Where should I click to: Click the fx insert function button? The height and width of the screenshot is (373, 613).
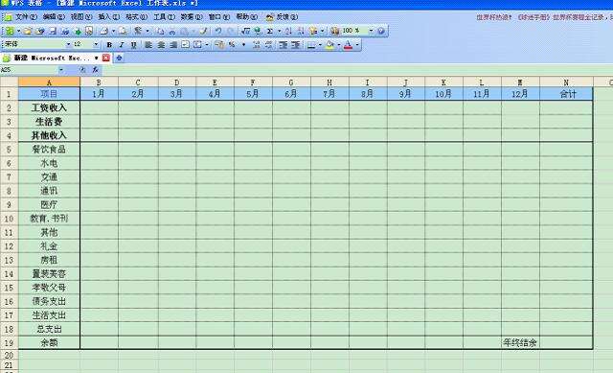tap(95, 70)
